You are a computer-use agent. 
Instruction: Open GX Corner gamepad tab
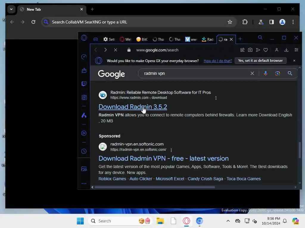pyautogui.click(x=96, y=39)
